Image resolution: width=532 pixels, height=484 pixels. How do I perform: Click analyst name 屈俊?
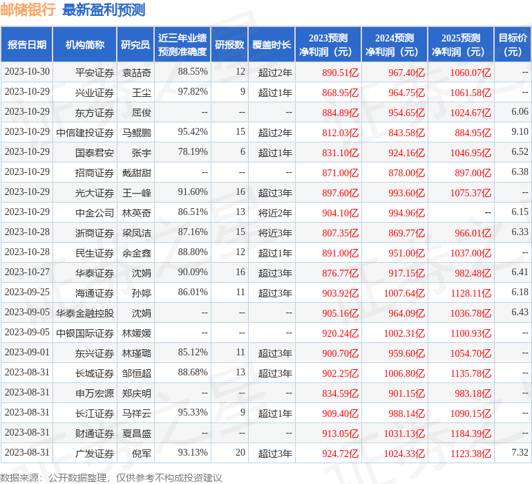[x=142, y=113]
